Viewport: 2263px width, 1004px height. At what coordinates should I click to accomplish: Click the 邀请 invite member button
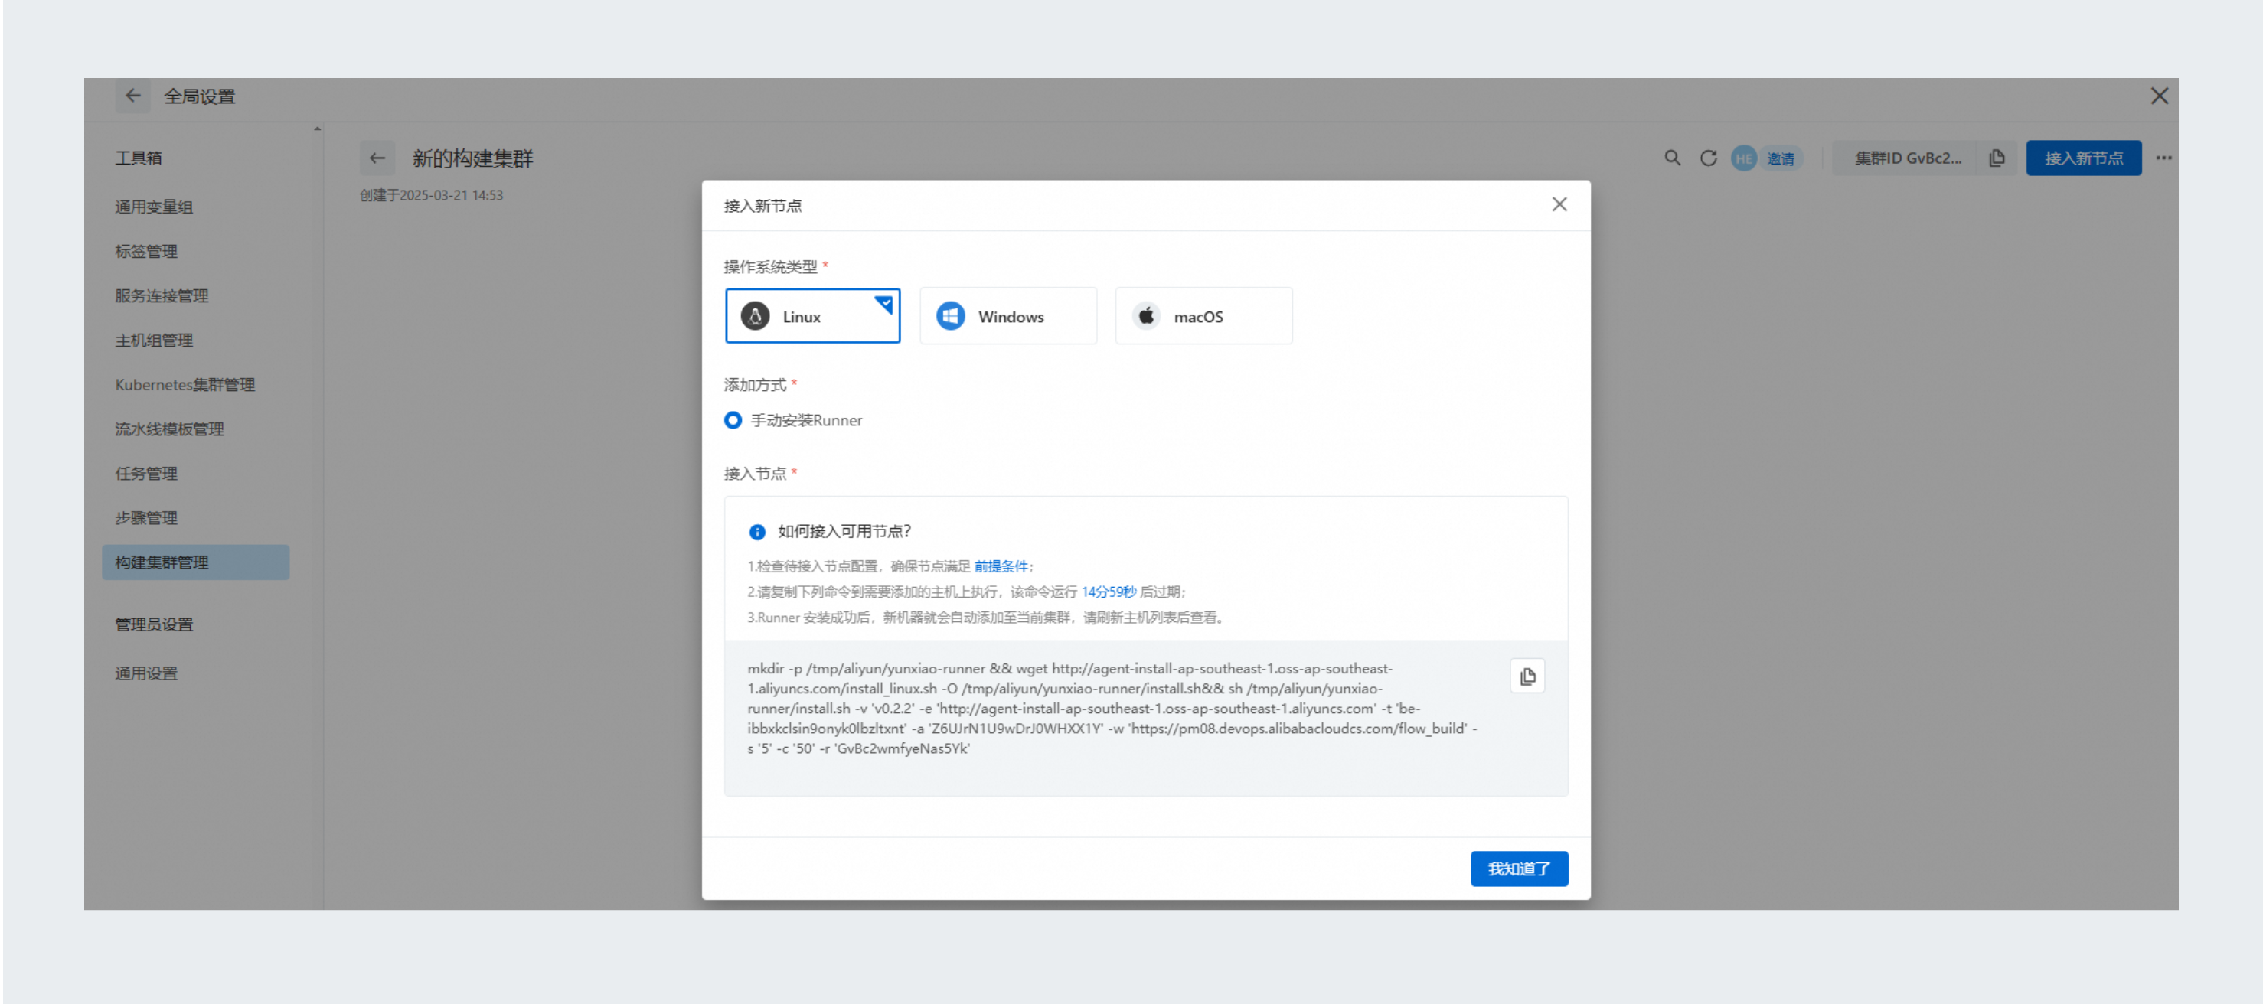coord(1780,159)
